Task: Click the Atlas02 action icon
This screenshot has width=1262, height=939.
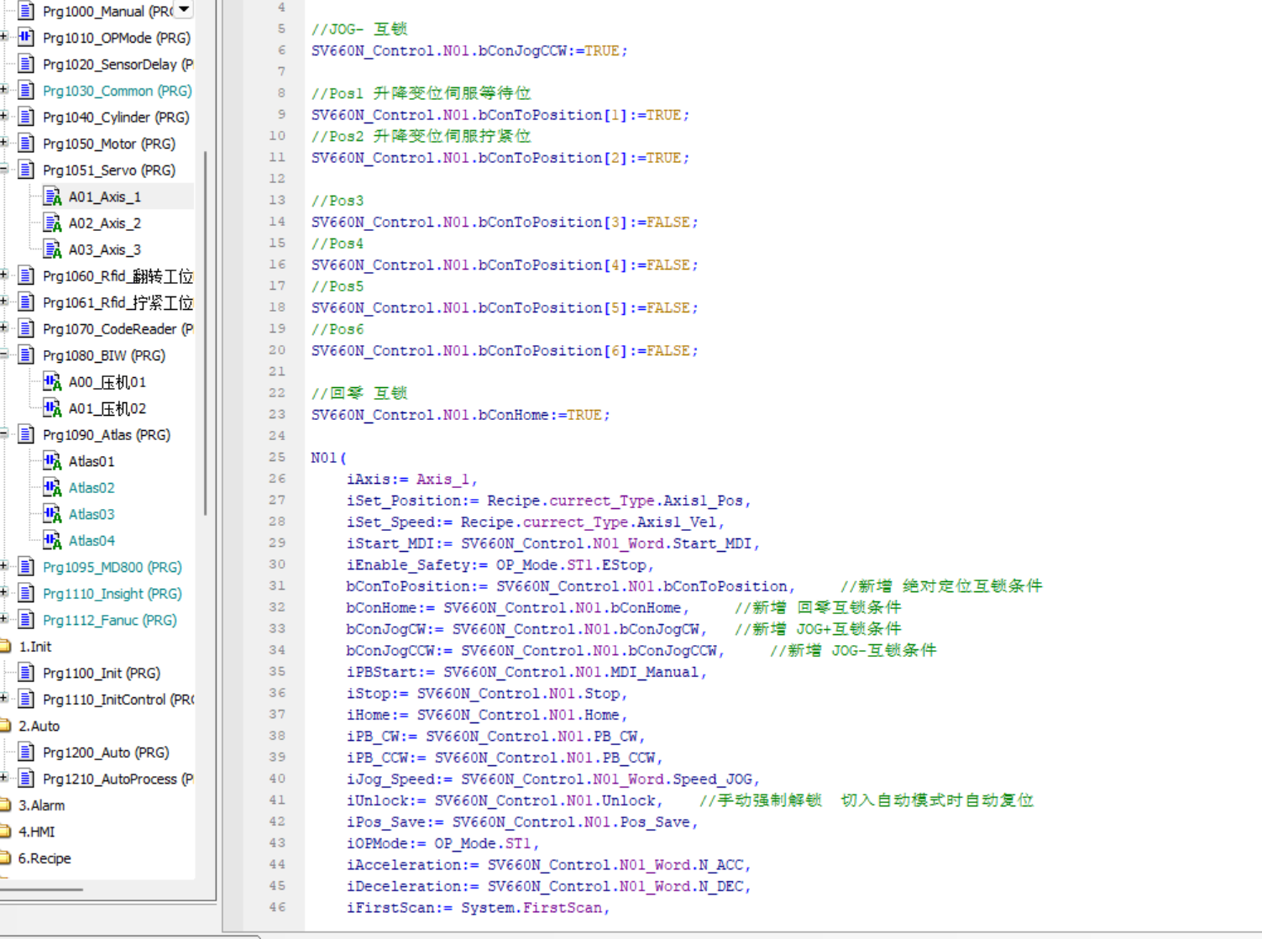Action: click(52, 487)
